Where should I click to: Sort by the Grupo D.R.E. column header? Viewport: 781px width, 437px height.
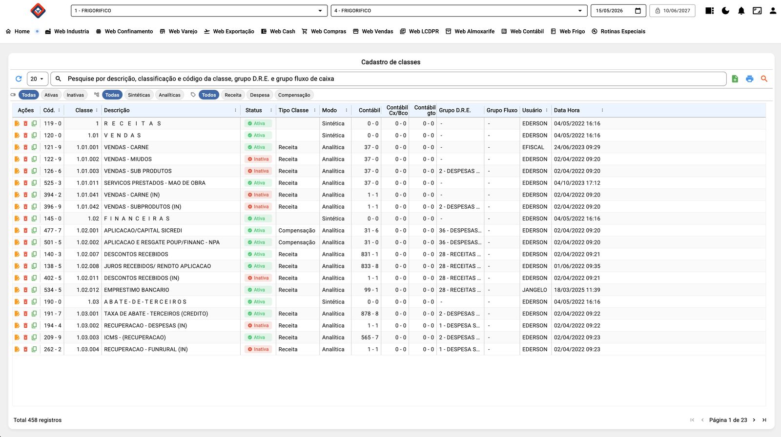tap(455, 110)
